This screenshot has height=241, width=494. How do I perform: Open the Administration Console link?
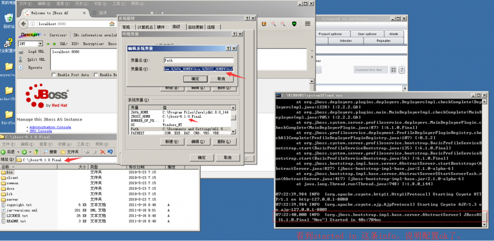point(50,127)
